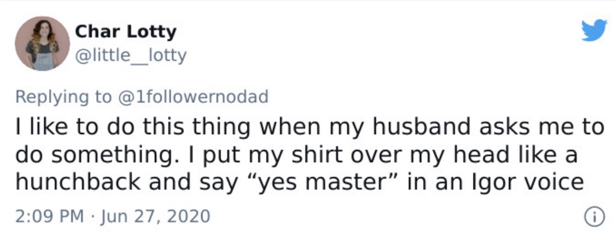Open the 2:09 PM timestamp
This screenshot has width=616, height=237.
[x=50, y=216]
